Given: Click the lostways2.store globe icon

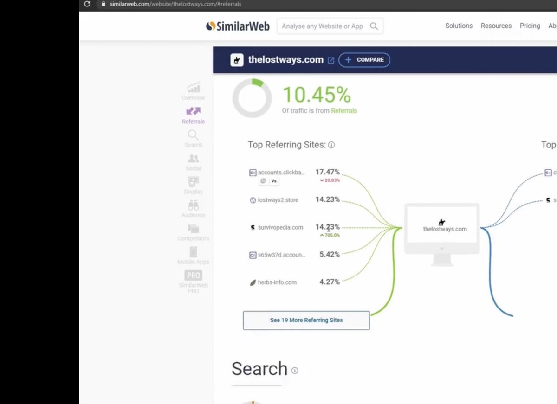Looking at the screenshot, I should tap(253, 200).
